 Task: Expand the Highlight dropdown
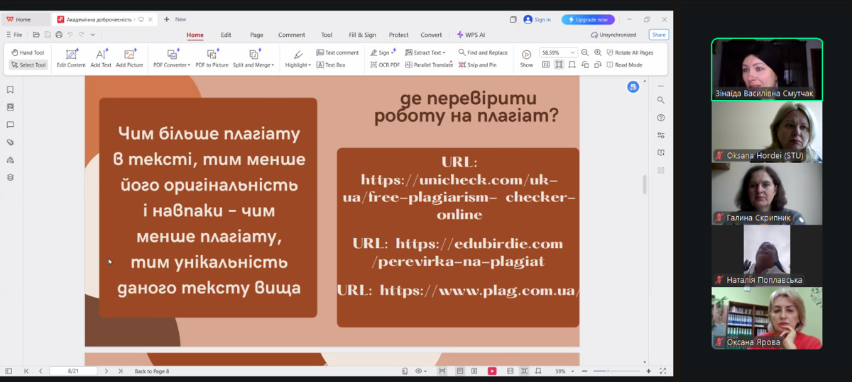point(298,64)
